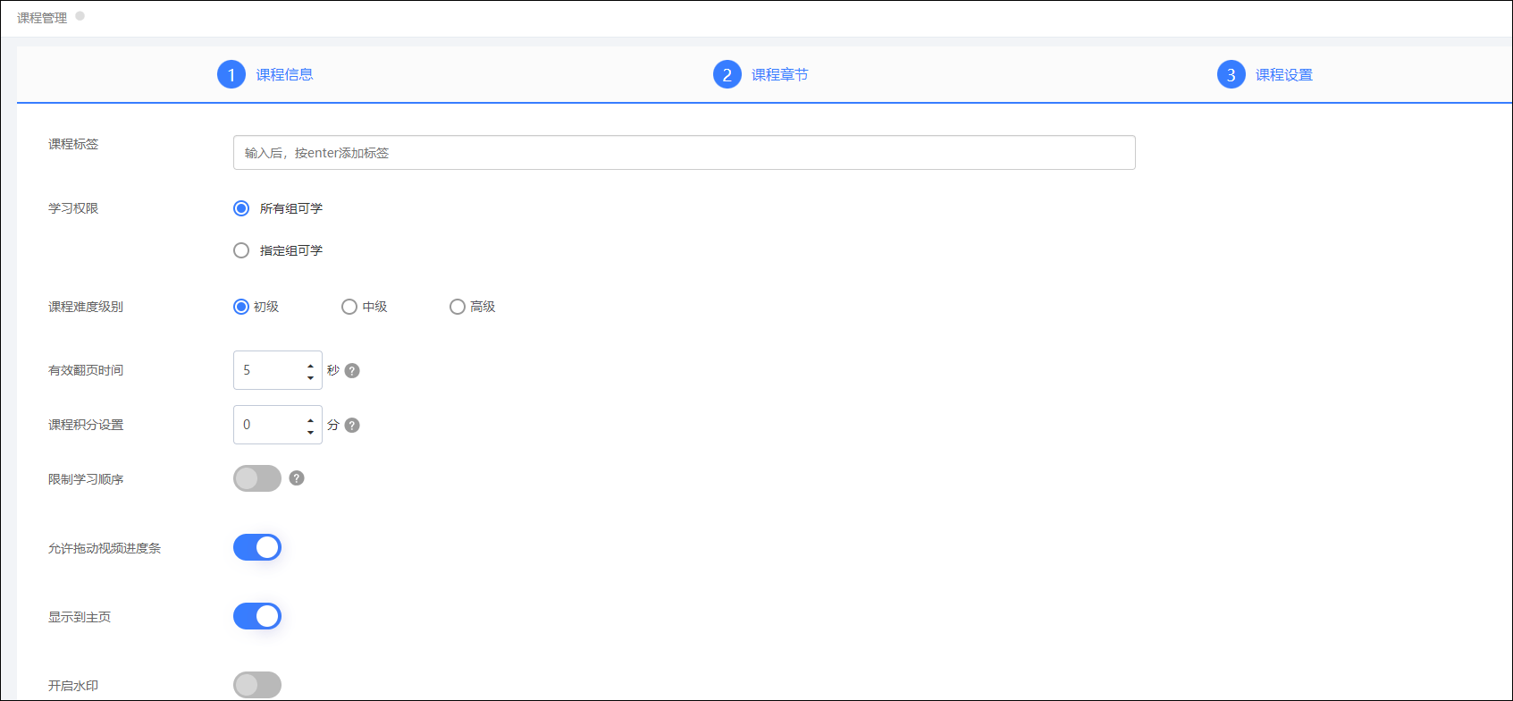Click step 2 circle for 课程章节
The width and height of the screenshot is (1513, 701).
[x=727, y=75]
